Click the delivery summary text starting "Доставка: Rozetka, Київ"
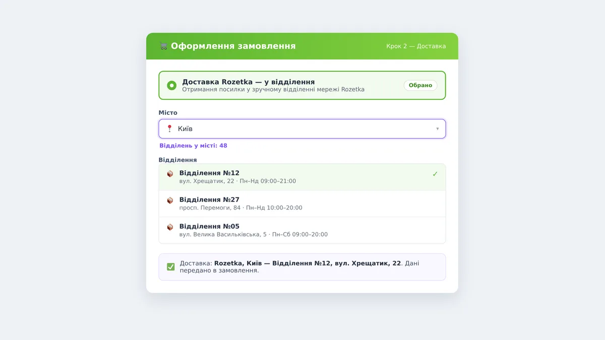The image size is (605, 340). tap(299, 266)
